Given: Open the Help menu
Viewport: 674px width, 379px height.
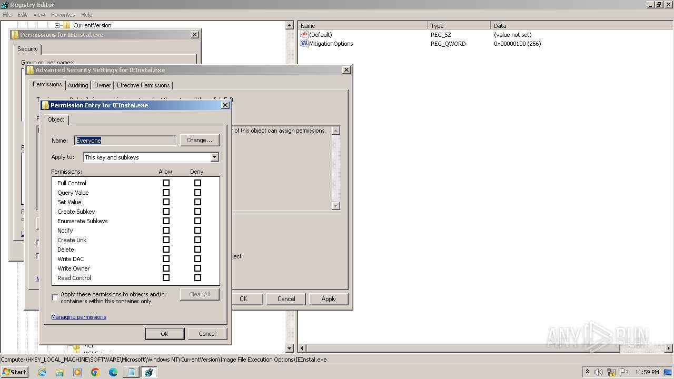Looking at the screenshot, I should point(87,15).
